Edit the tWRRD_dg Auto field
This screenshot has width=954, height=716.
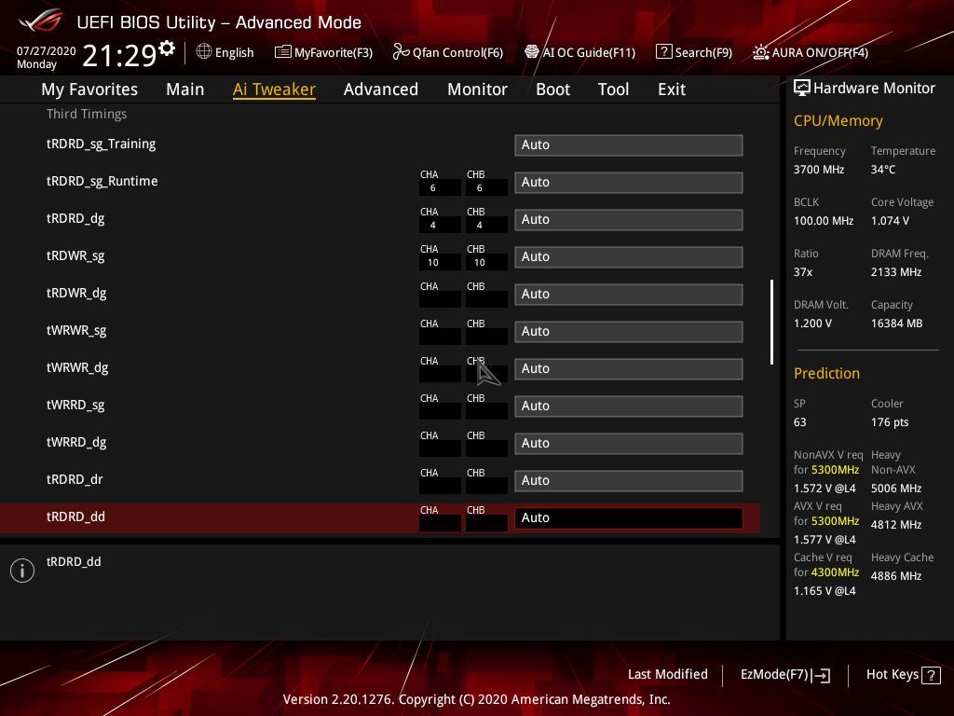(629, 443)
